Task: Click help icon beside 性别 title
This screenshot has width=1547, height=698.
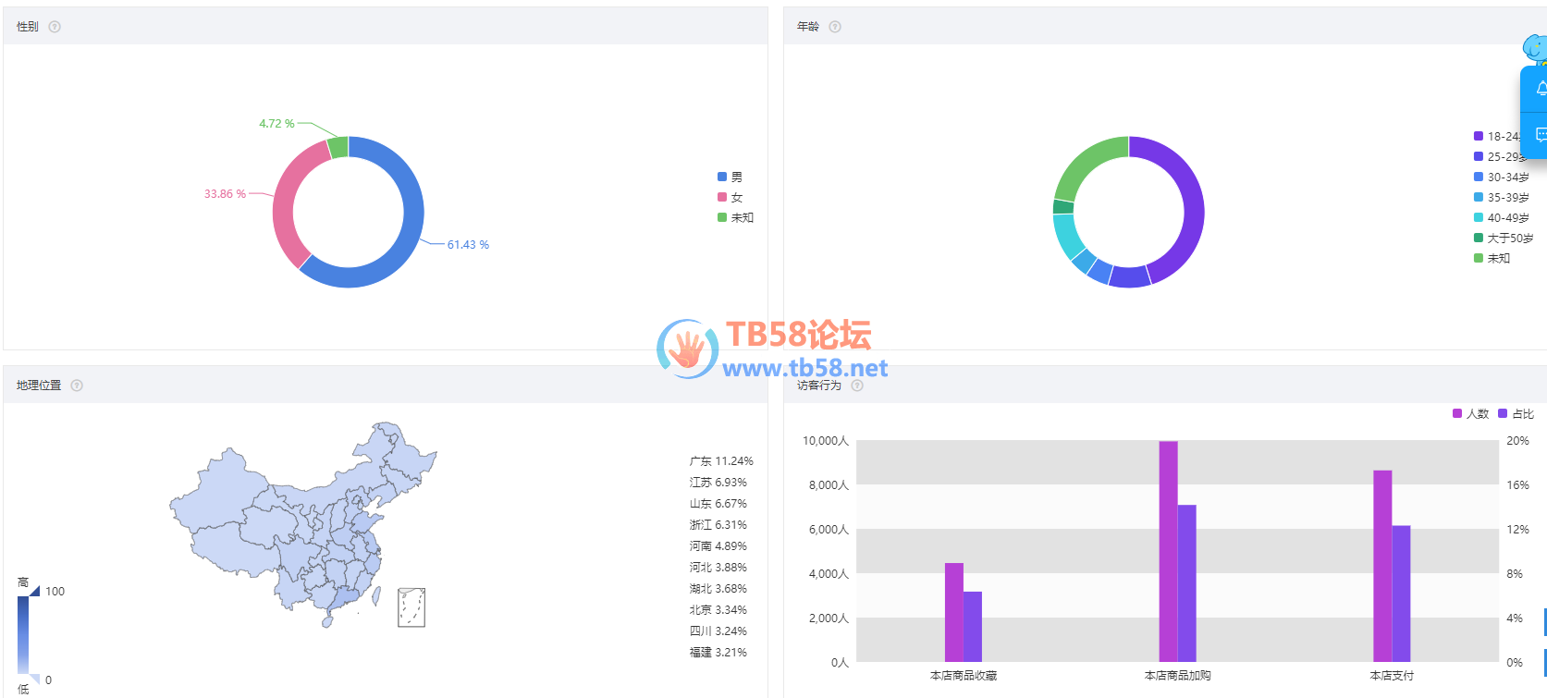Action: tap(55, 27)
